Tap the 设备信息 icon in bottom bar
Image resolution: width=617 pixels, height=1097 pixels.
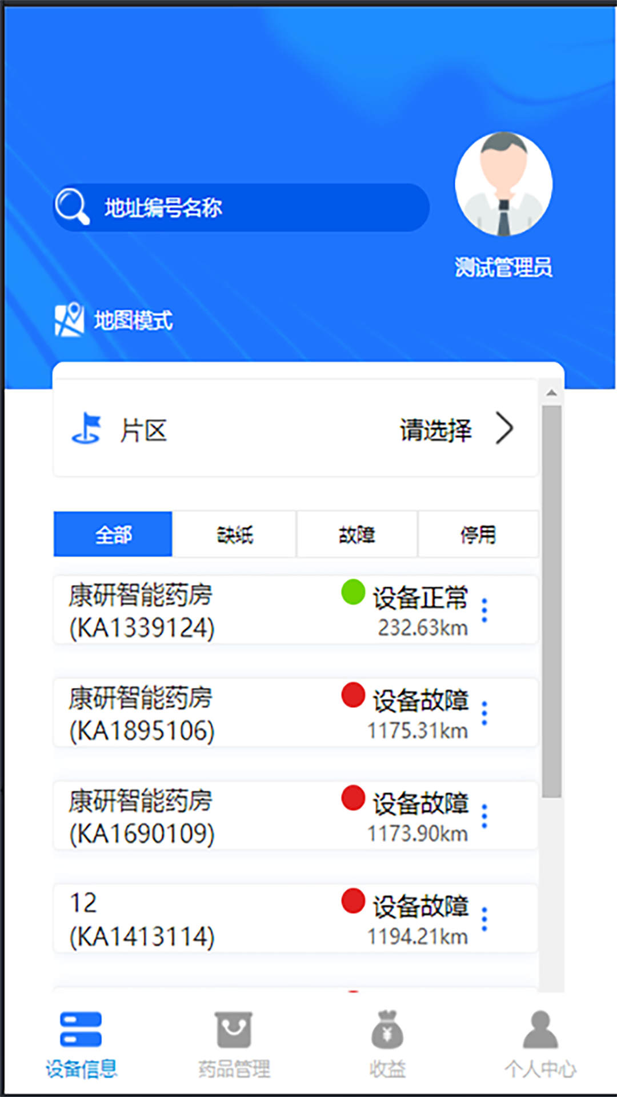point(81,1030)
